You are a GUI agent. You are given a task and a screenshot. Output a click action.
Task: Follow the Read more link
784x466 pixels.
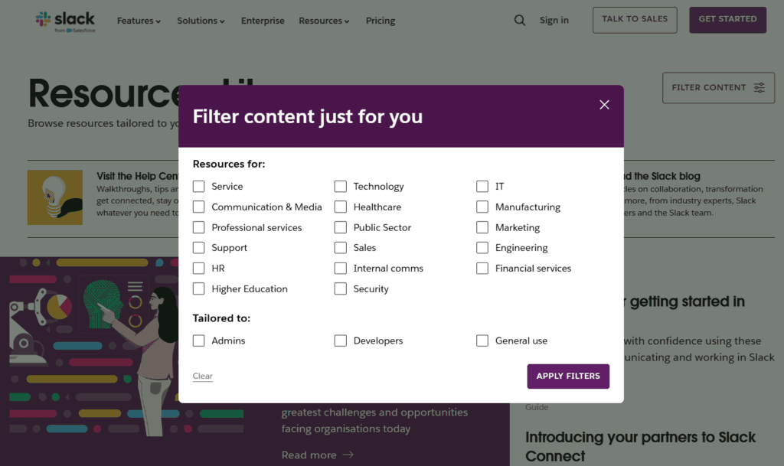(317, 455)
